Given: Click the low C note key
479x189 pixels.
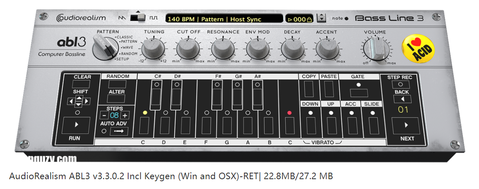Looking at the screenshot, I should click(x=144, y=125).
